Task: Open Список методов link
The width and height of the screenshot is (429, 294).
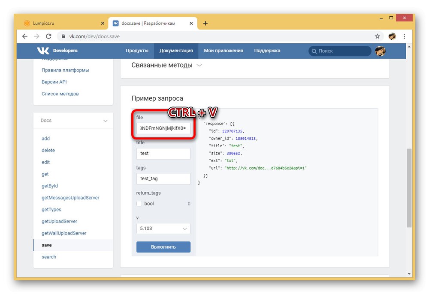Action: click(x=60, y=94)
